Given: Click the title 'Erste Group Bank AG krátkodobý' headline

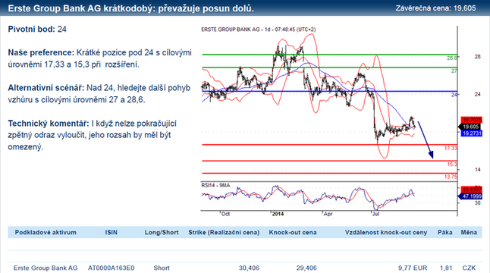Looking at the screenshot, I should (130, 8).
